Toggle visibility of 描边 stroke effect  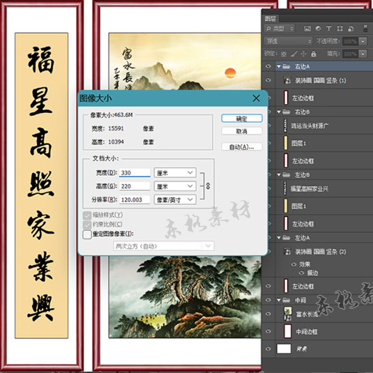[x=302, y=273]
